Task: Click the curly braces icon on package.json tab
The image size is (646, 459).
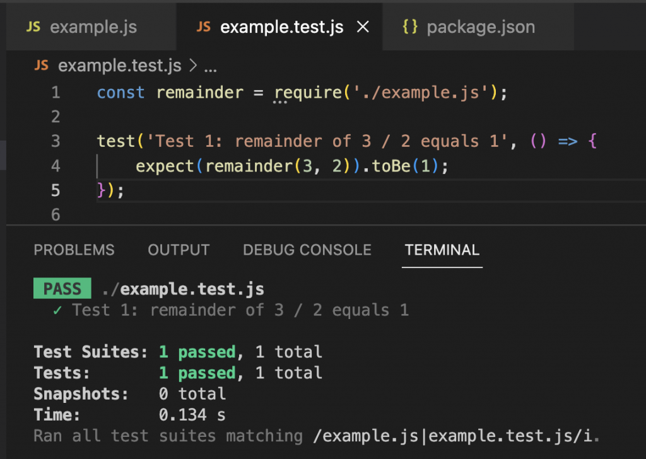Action: (410, 27)
